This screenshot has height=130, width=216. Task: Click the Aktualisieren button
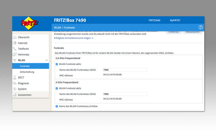(193, 32)
